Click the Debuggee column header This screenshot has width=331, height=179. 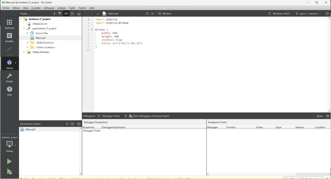click(216, 127)
